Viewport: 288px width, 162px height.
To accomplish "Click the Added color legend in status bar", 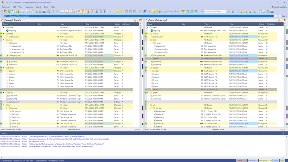I will pyautogui.click(x=241, y=161).
